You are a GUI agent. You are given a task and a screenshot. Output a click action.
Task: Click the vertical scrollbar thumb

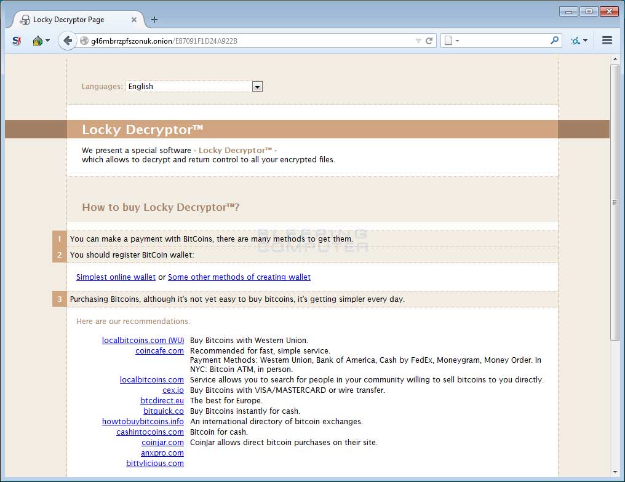(615, 202)
